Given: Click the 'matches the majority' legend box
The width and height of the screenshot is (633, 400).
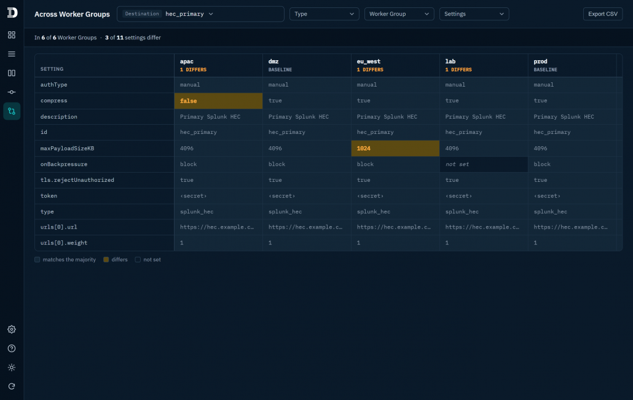Looking at the screenshot, I should (x=37, y=259).
